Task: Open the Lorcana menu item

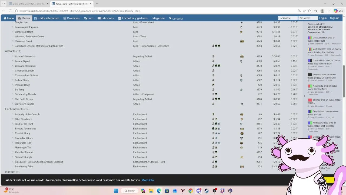Action: pyautogui.click(x=176, y=18)
